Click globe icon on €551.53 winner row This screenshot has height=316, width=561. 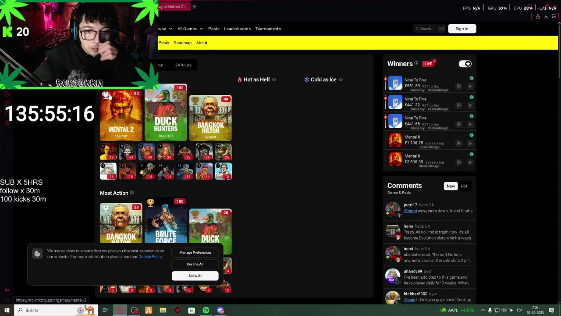(472, 78)
